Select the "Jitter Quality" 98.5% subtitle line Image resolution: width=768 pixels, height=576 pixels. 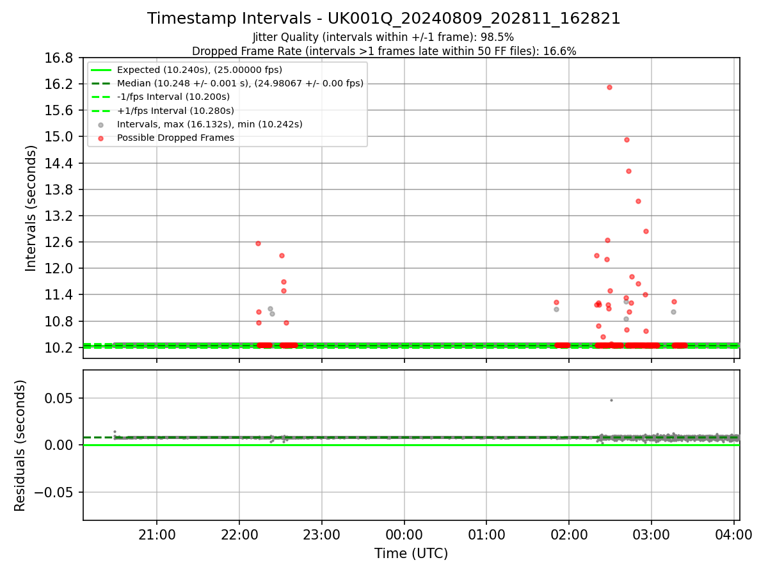coord(383,37)
